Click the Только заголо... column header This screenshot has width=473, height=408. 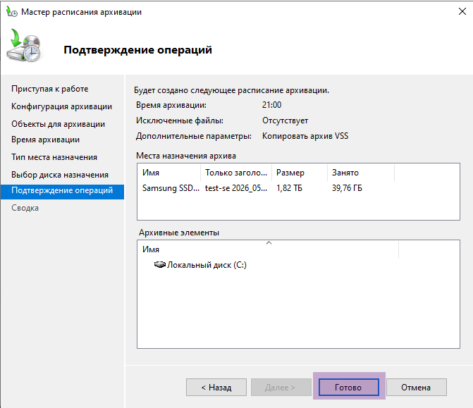tap(236, 173)
